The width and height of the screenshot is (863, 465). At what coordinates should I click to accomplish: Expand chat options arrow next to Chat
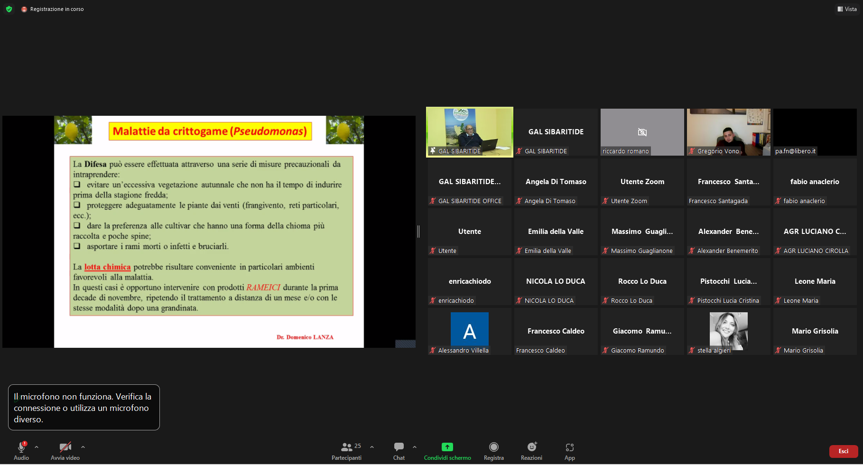[415, 447]
